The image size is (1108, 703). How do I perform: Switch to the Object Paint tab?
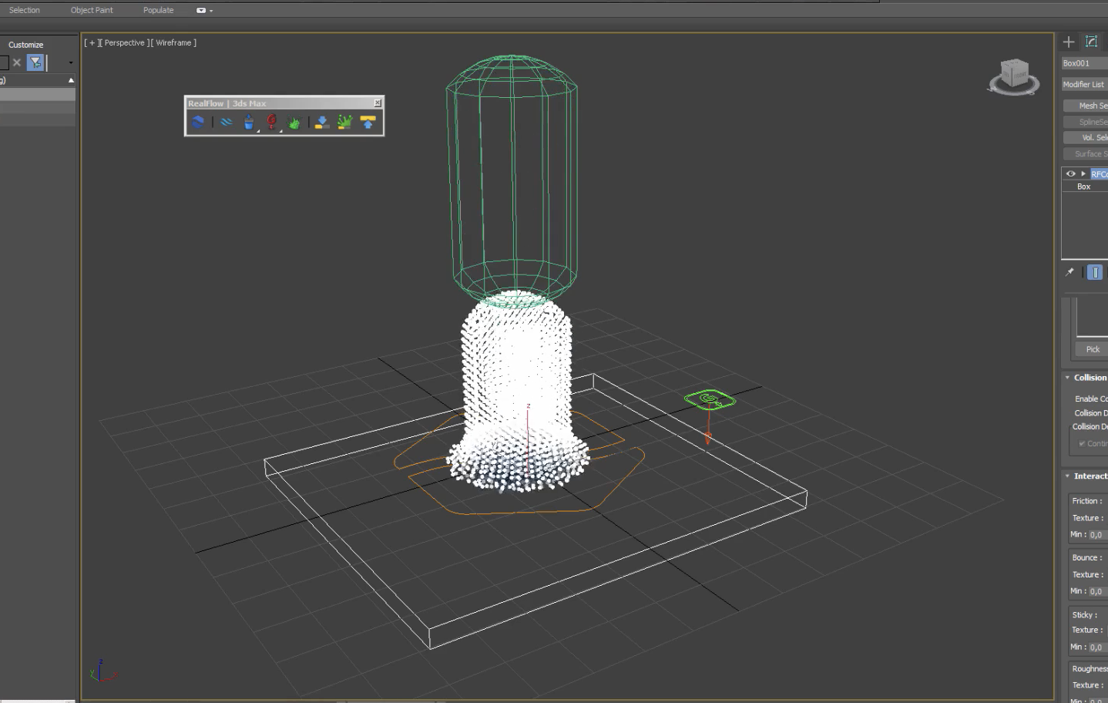92,10
